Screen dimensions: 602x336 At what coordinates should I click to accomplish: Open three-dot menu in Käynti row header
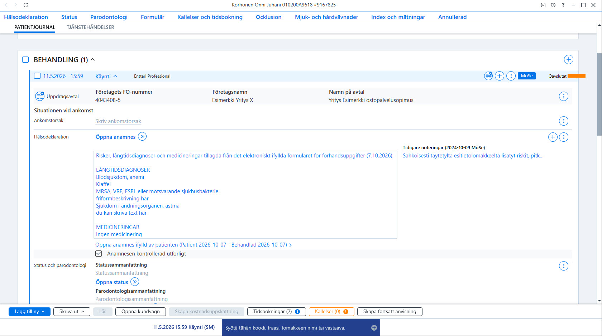coord(511,76)
